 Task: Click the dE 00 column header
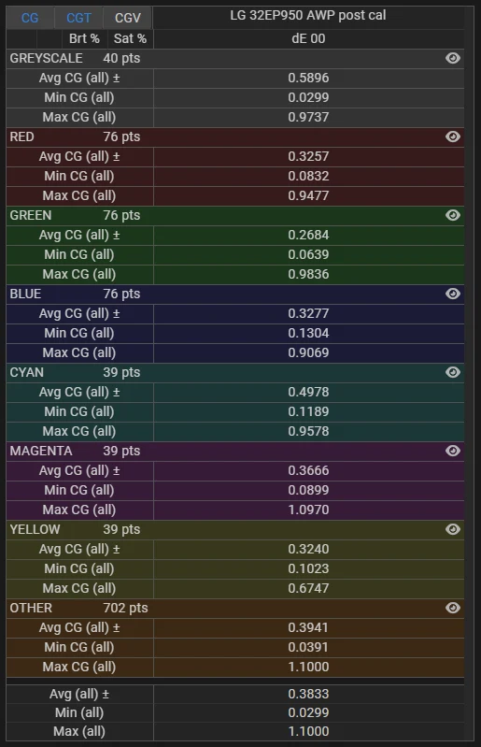click(308, 38)
